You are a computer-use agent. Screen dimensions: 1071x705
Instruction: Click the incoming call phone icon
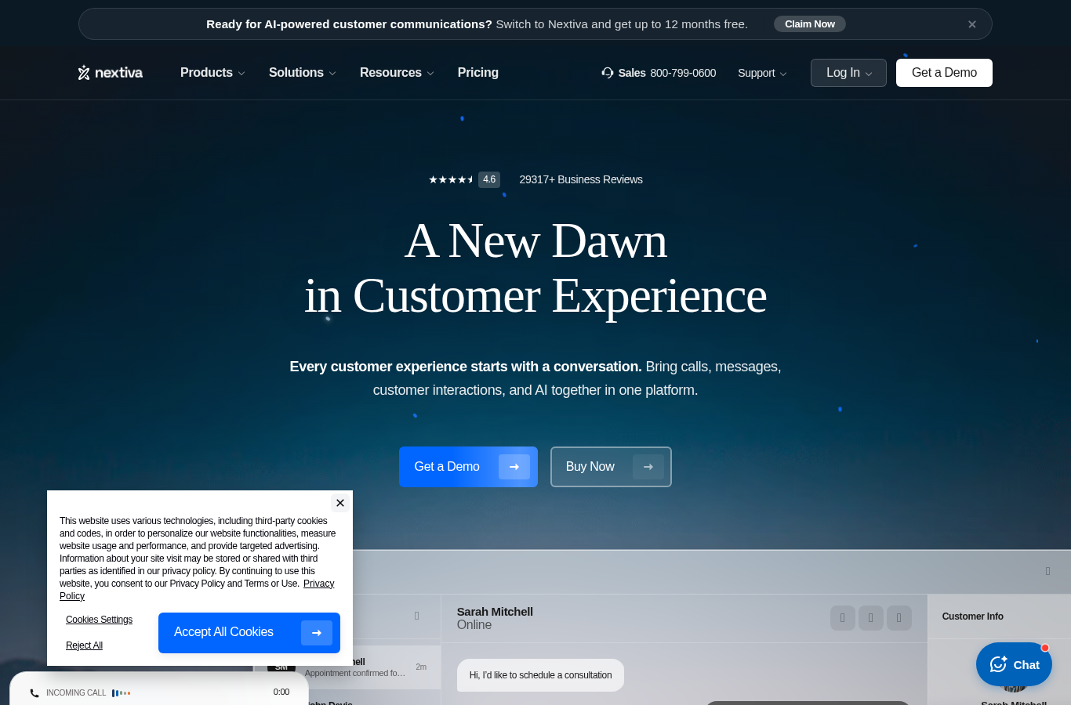34,693
